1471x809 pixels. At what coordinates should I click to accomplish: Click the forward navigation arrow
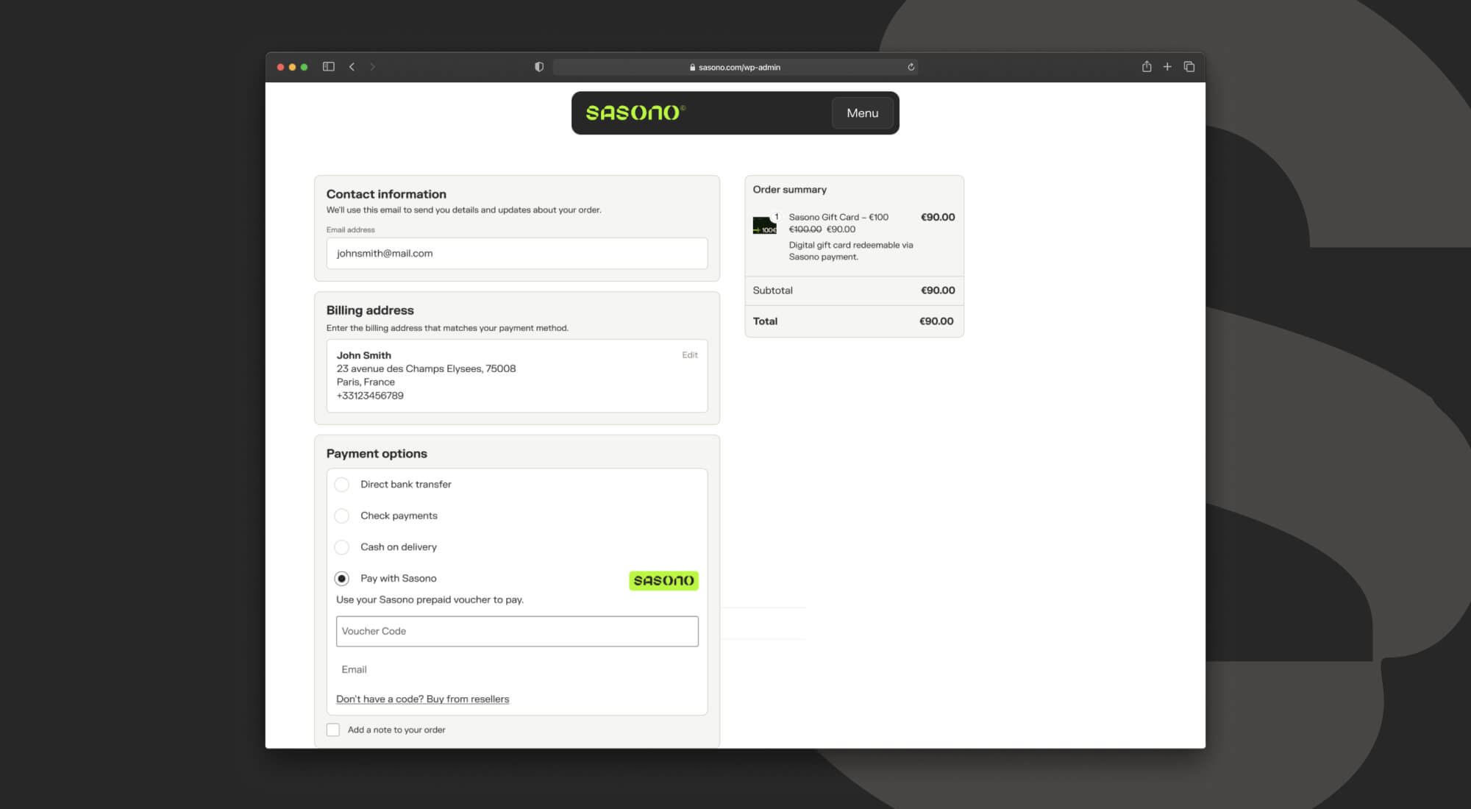click(x=373, y=67)
